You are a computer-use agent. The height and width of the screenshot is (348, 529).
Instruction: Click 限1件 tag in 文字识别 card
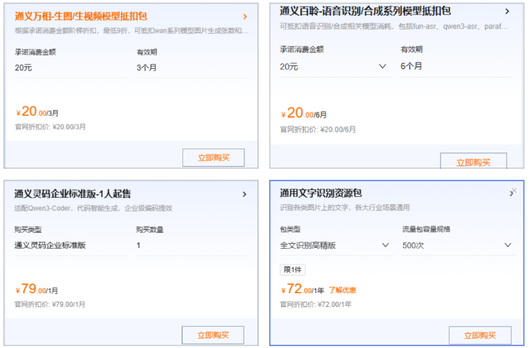pyautogui.click(x=293, y=270)
